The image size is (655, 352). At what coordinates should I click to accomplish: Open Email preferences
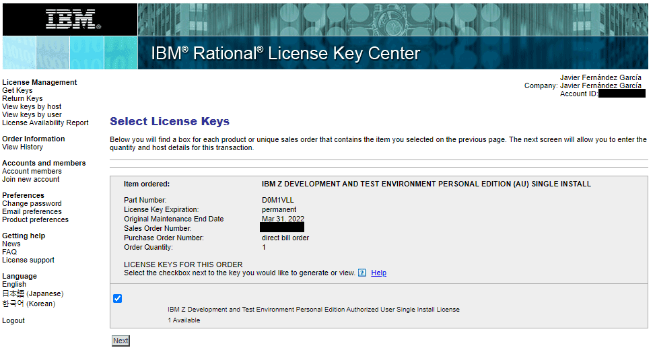(32, 211)
